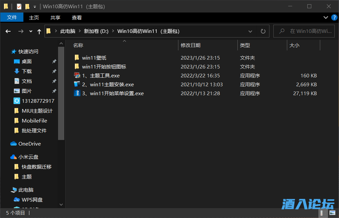The image size is (339, 218).
Task: Open the 文件 menu
Action: click(x=12, y=17)
